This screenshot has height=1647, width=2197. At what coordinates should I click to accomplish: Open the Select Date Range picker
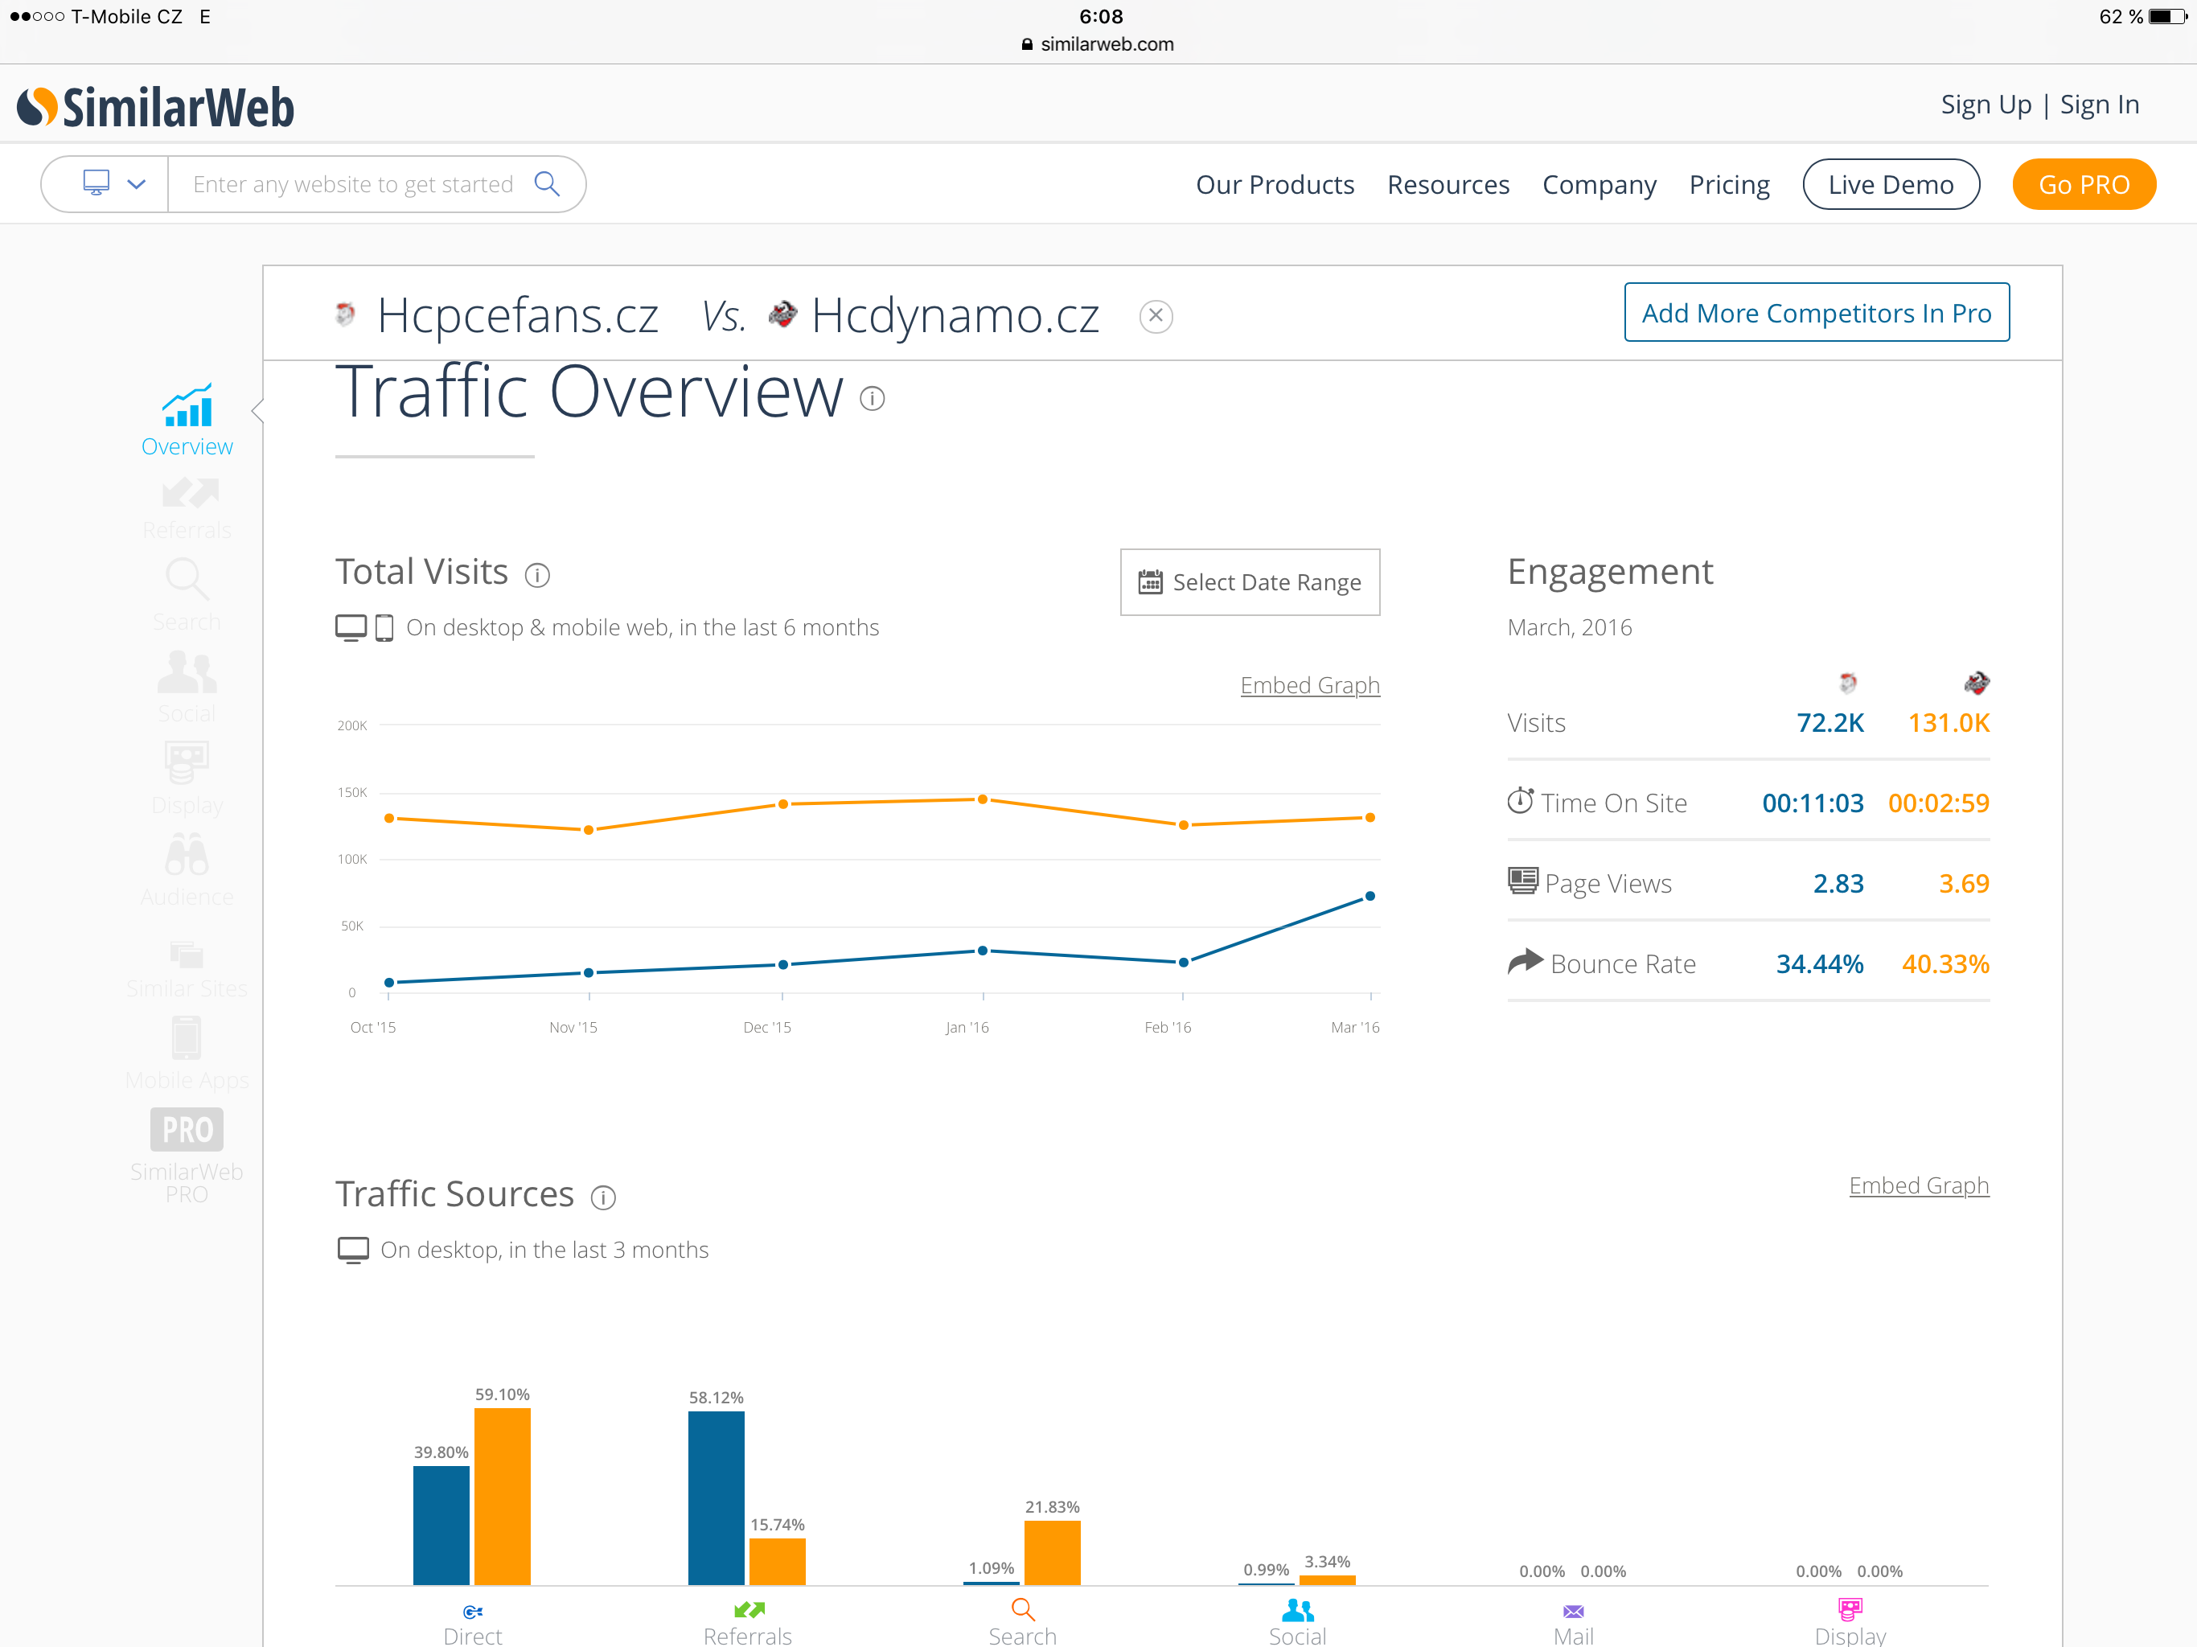tap(1250, 582)
